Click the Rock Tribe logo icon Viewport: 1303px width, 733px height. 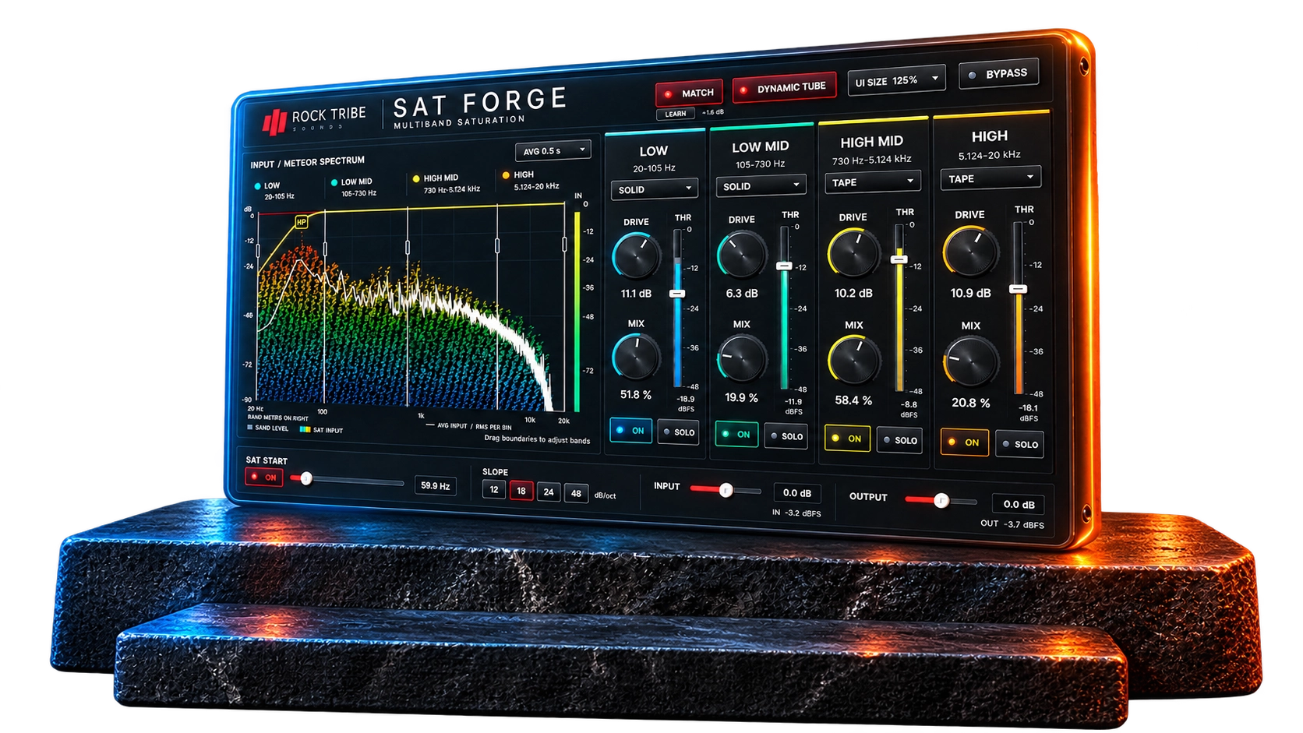(x=274, y=122)
